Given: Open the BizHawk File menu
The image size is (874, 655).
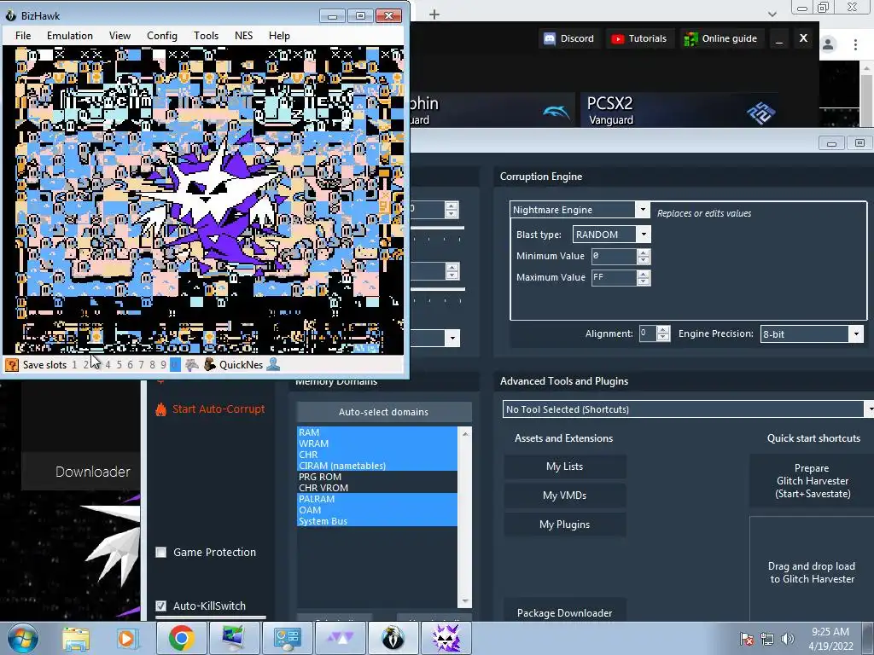Looking at the screenshot, I should click(23, 36).
